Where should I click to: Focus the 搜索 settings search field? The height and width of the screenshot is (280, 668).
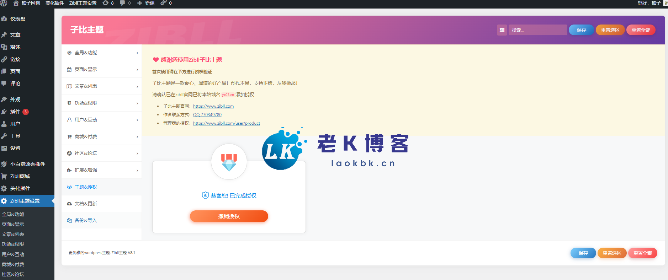[537, 30]
